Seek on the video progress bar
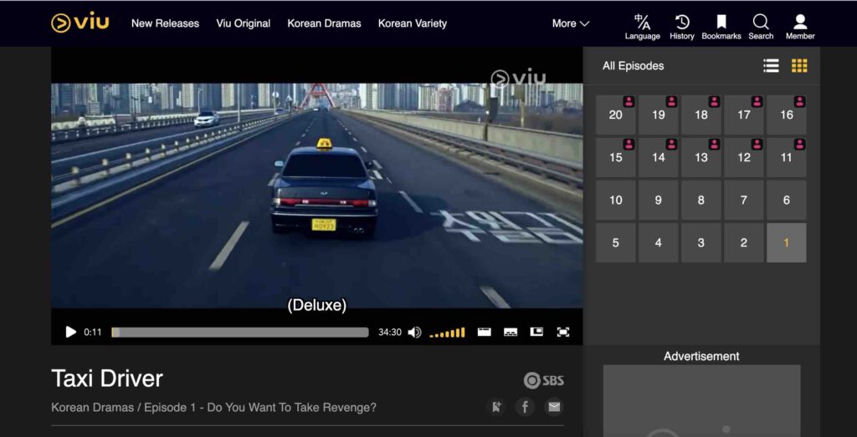 click(x=240, y=333)
